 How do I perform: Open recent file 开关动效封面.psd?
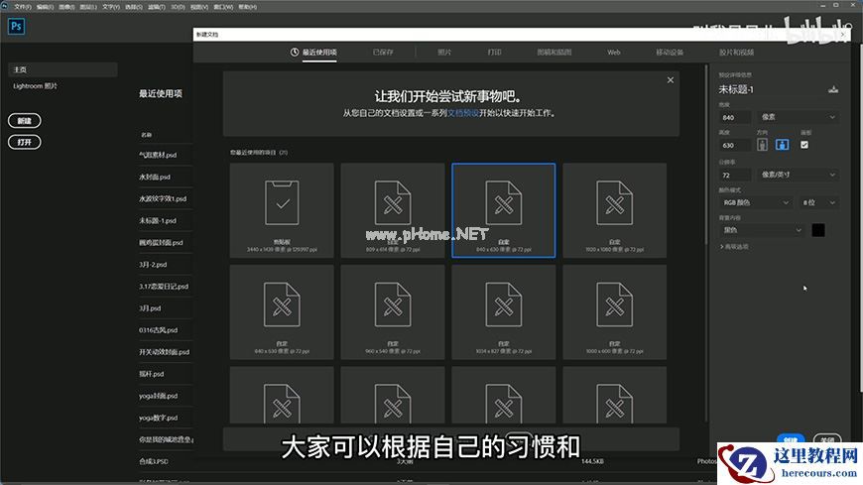(x=164, y=352)
